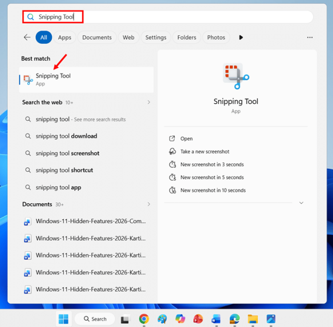
Task: Go back using the left arrow
Action: pyautogui.click(x=27, y=37)
